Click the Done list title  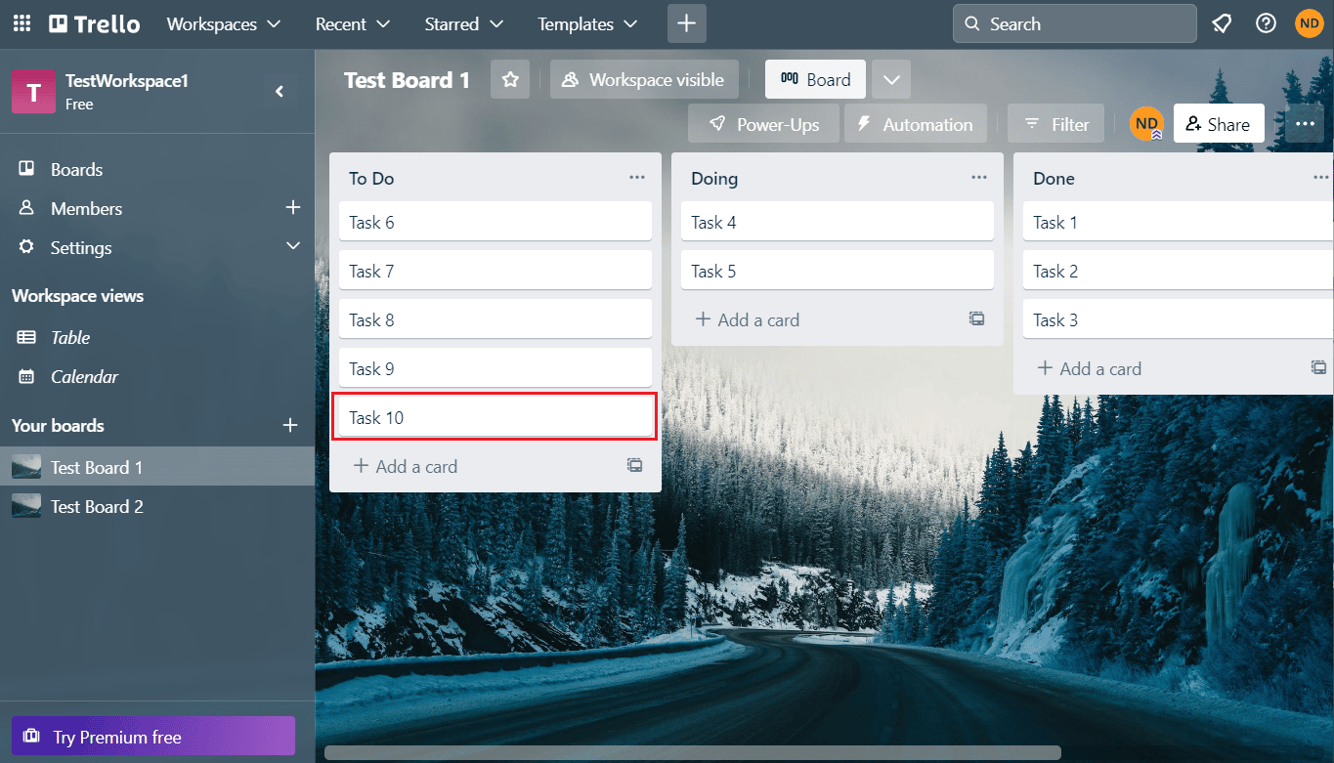[1054, 178]
